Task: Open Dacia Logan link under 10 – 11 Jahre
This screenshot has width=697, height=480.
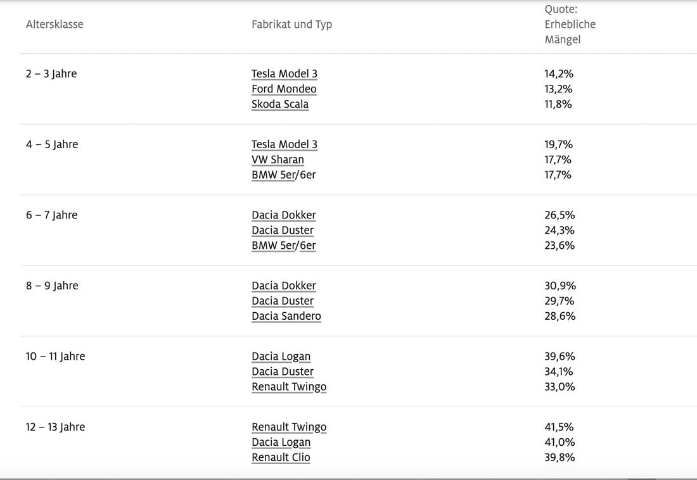Action: tap(281, 357)
